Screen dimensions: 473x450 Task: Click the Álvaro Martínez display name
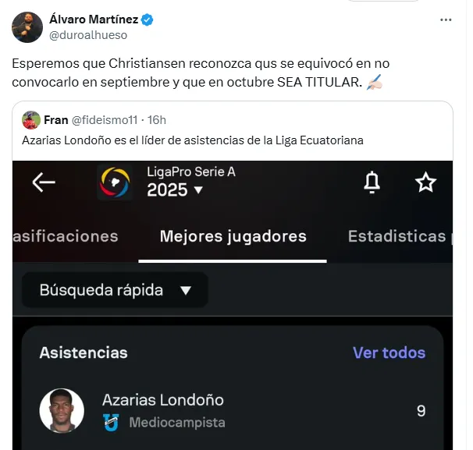tap(94, 19)
